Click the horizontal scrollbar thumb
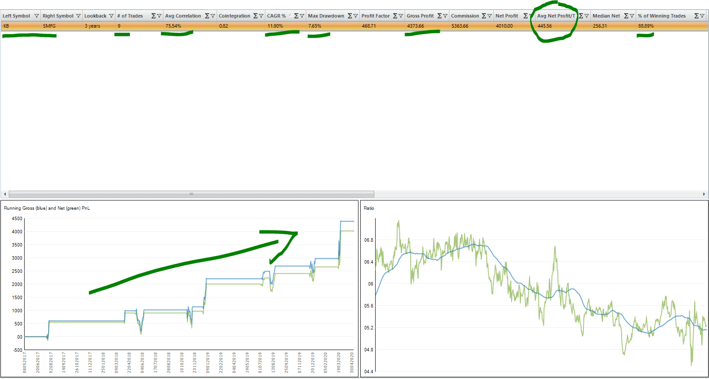This screenshot has width=709, height=379. tap(192, 194)
